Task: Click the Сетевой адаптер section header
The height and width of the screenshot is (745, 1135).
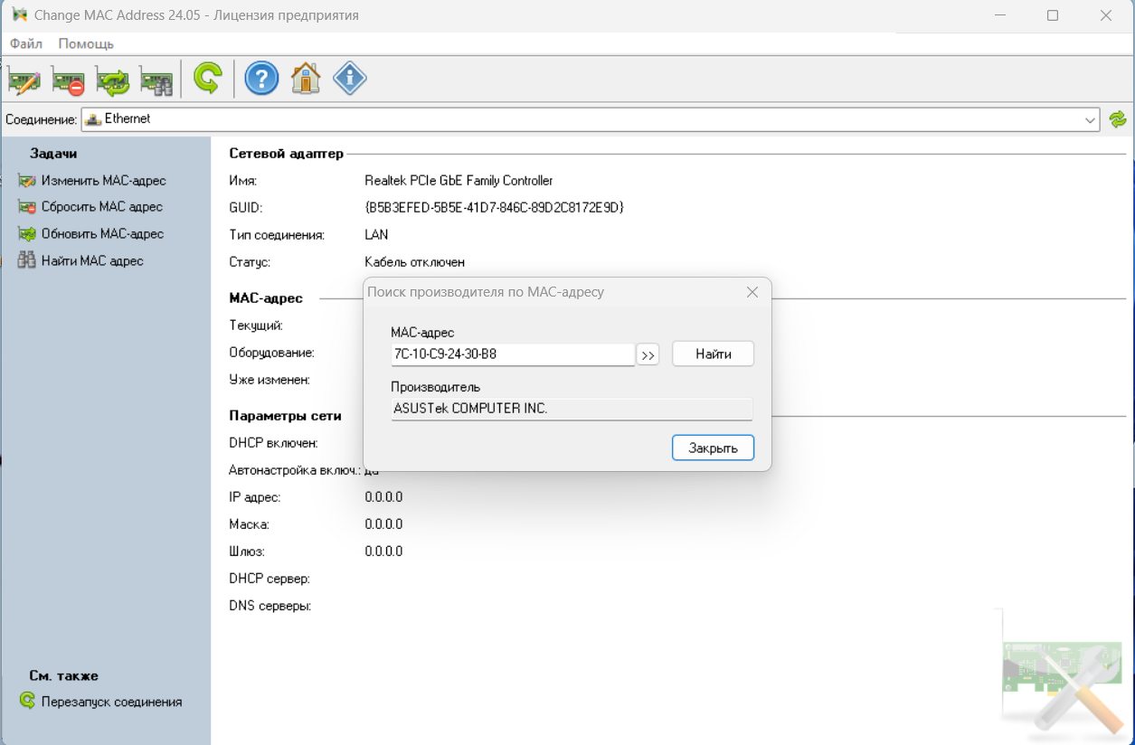Action: click(x=287, y=154)
